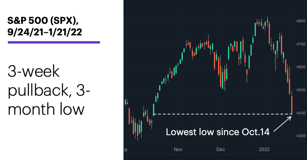The height and width of the screenshot is (160, 307).
Task: Click the tall green candle starting the dashed line
Action: tap(154, 110)
